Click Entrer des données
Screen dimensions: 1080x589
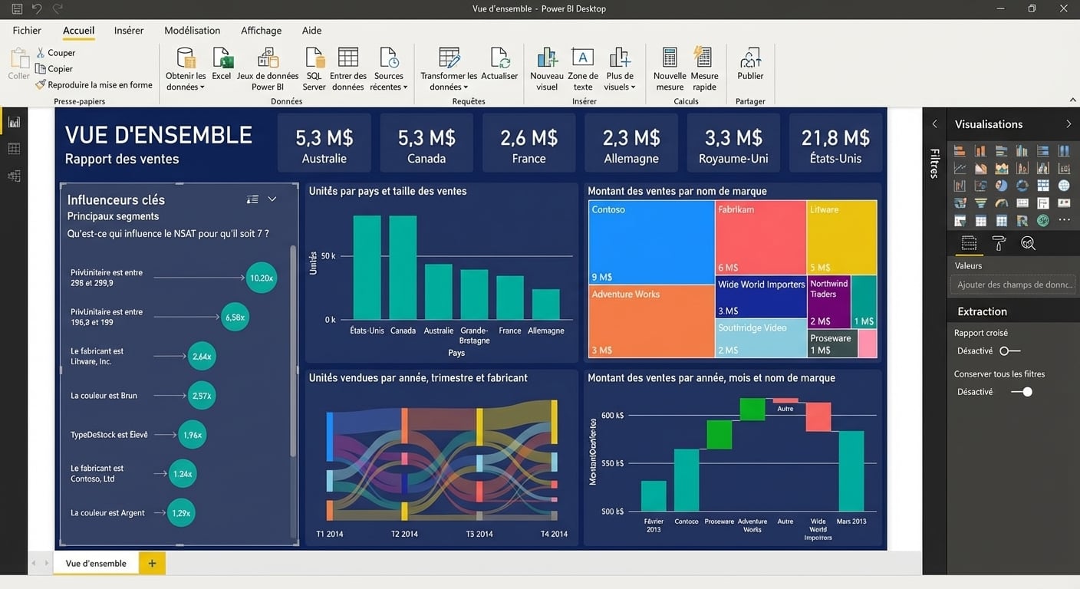click(348, 69)
